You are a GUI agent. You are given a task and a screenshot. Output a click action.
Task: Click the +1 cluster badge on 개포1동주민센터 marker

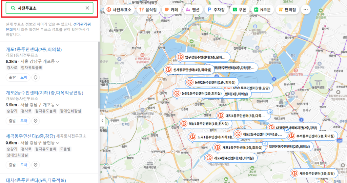click(x=265, y=144)
